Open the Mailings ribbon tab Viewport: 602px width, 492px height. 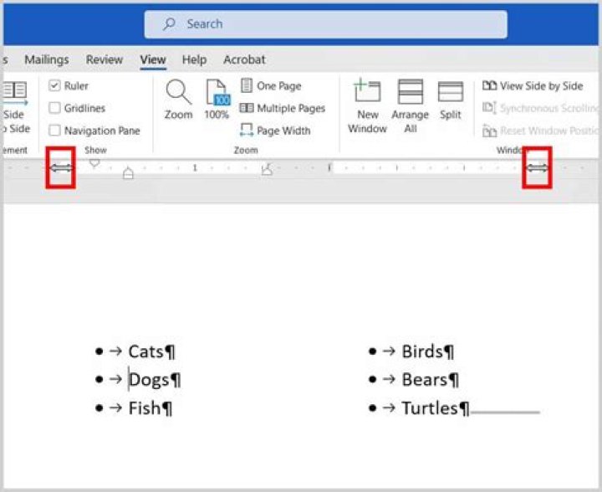tap(47, 59)
